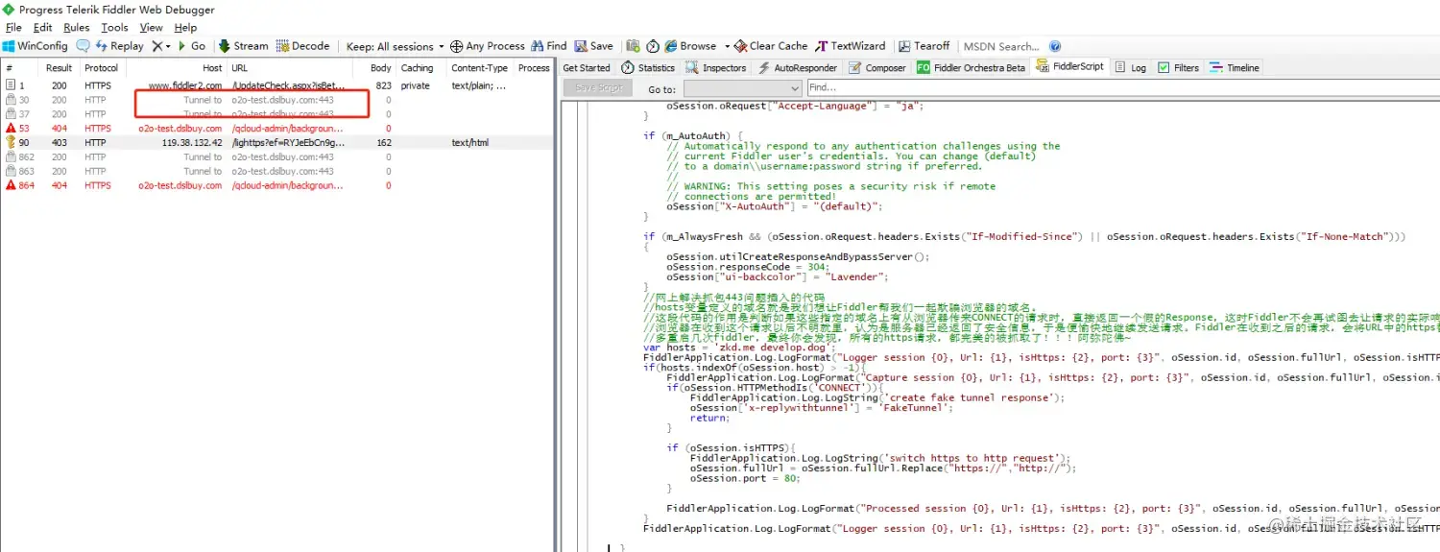Viewport: 1440px width, 552px height.
Task: Click the # column header
Action: click(20, 68)
